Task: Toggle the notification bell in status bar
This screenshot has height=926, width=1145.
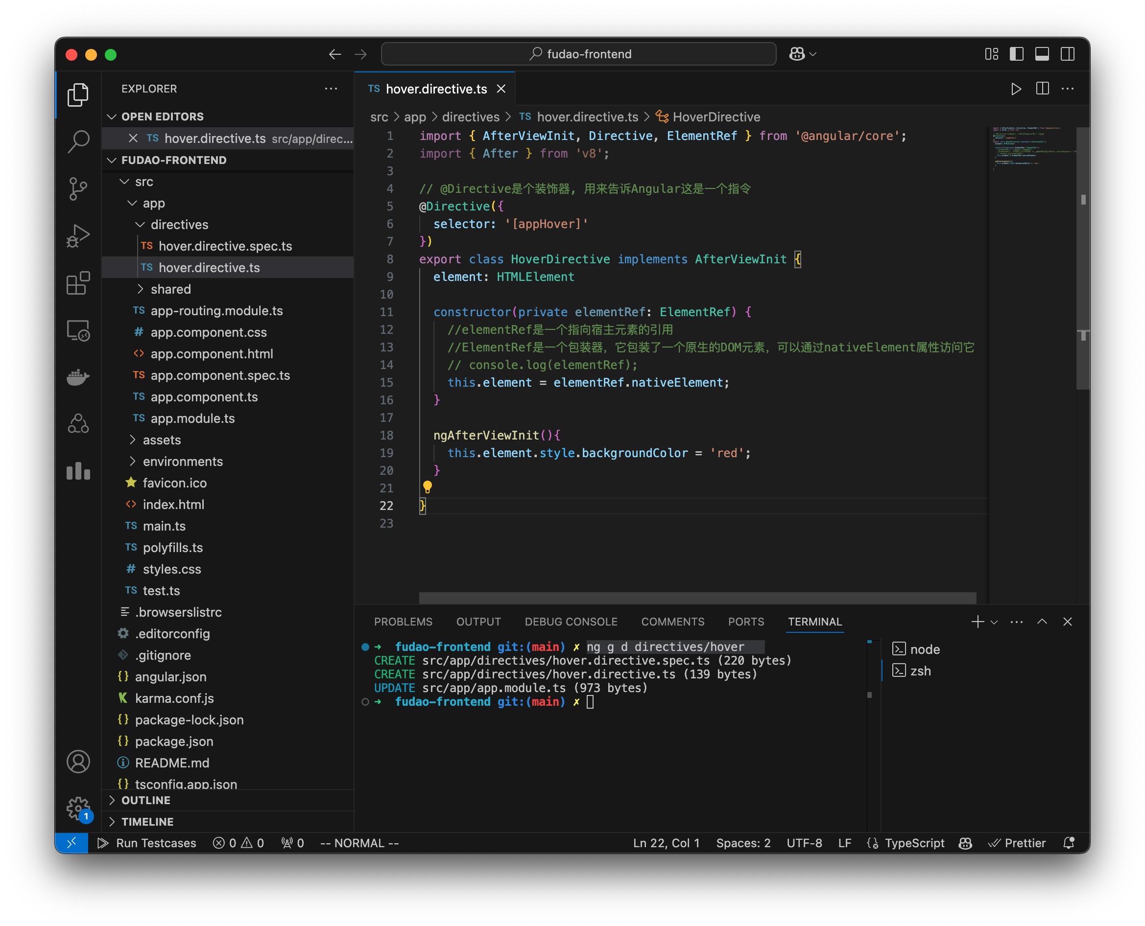Action: tap(1069, 843)
